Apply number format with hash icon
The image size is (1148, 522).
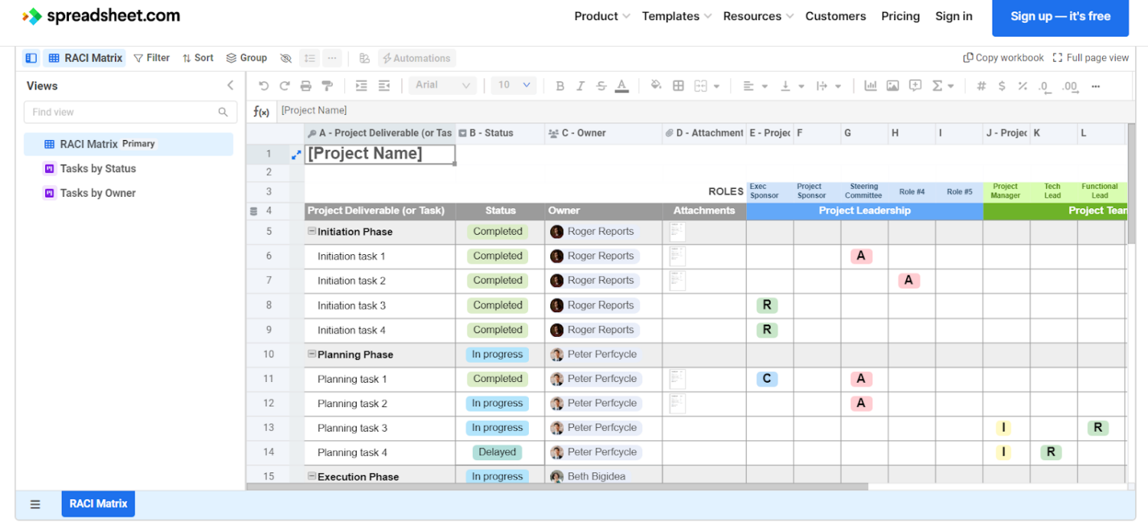tap(981, 86)
